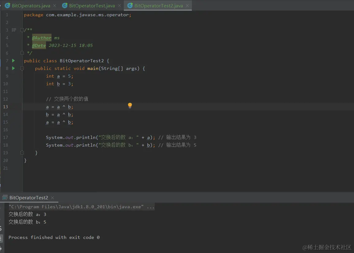Click 'a = a ^ b;' on line 15

(x=59, y=122)
